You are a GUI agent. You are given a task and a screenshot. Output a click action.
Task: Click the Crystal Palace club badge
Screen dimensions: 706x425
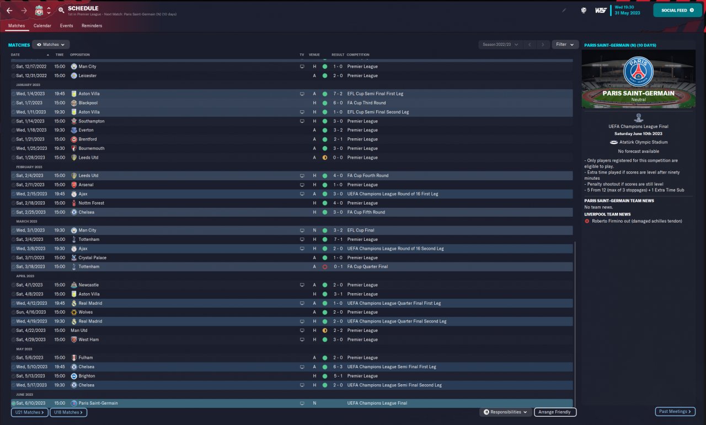(x=74, y=258)
